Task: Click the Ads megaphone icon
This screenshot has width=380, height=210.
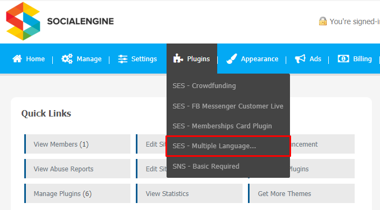Action: tap(300, 59)
